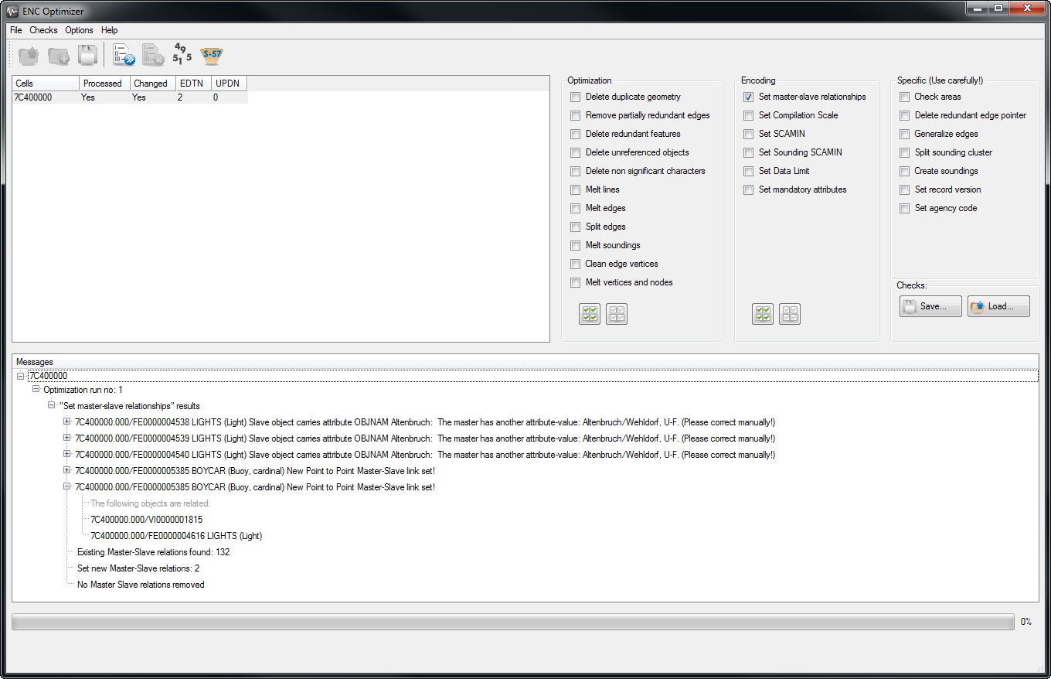Screen dimensions: 1051x679
Task: Enable Set Compilation Scale
Action: pos(748,115)
